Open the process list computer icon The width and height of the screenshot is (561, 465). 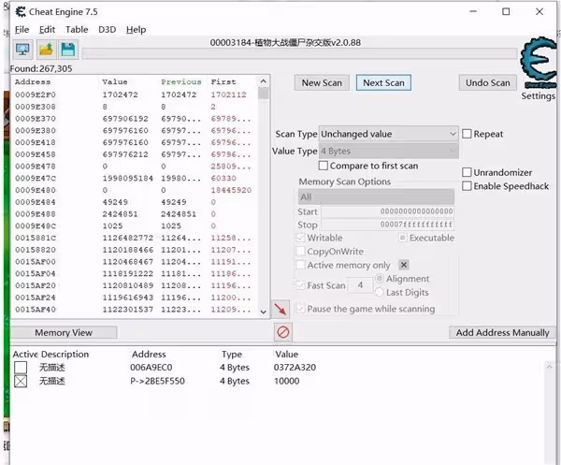click(22, 50)
